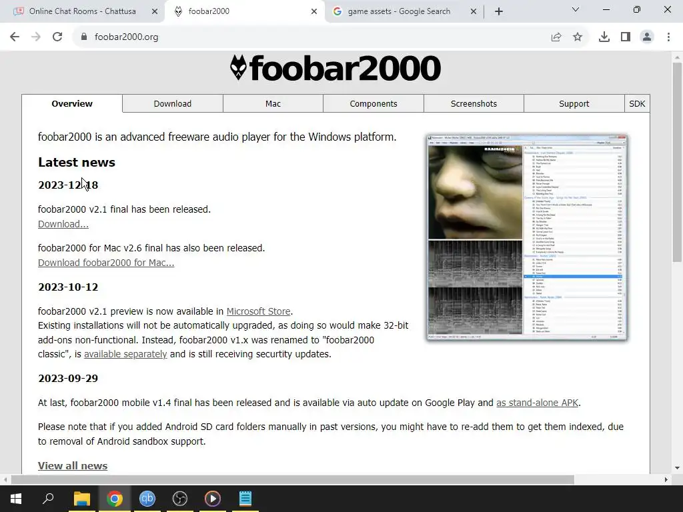The height and width of the screenshot is (512, 683).
Task: Click the 2023-12-18 news date heading
Action: [x=68, y=185]
